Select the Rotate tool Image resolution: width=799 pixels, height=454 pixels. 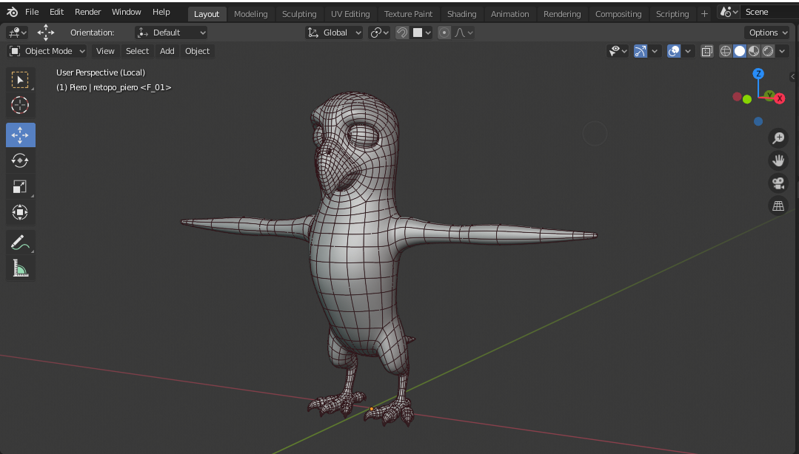pyautogui.click(x=20, y=160)
